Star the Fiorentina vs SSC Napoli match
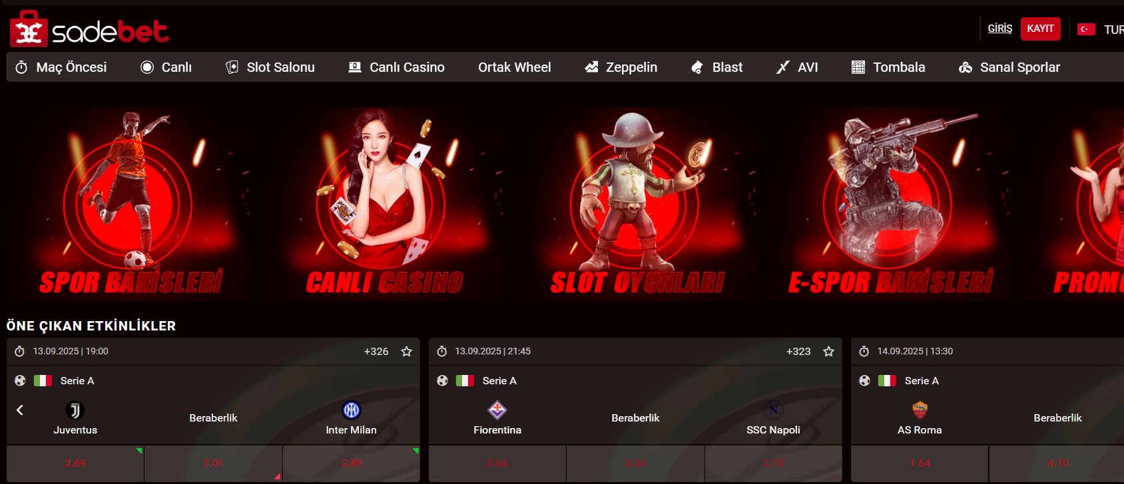This screenshot has width=1124, height=484. pos(828,352)
